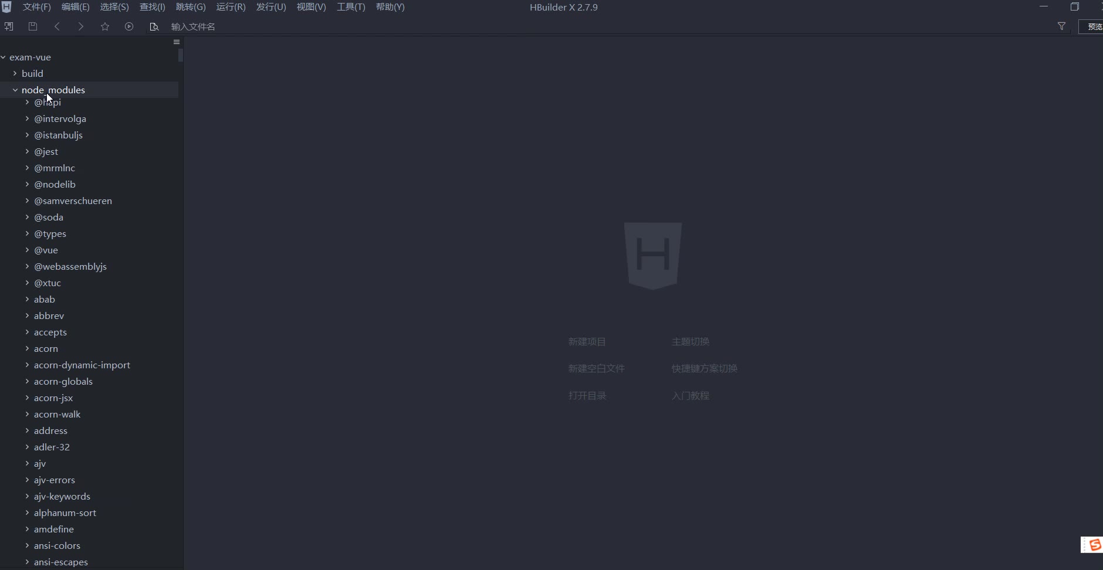Click the project tree vertical scrollbar

coord(181,55)
